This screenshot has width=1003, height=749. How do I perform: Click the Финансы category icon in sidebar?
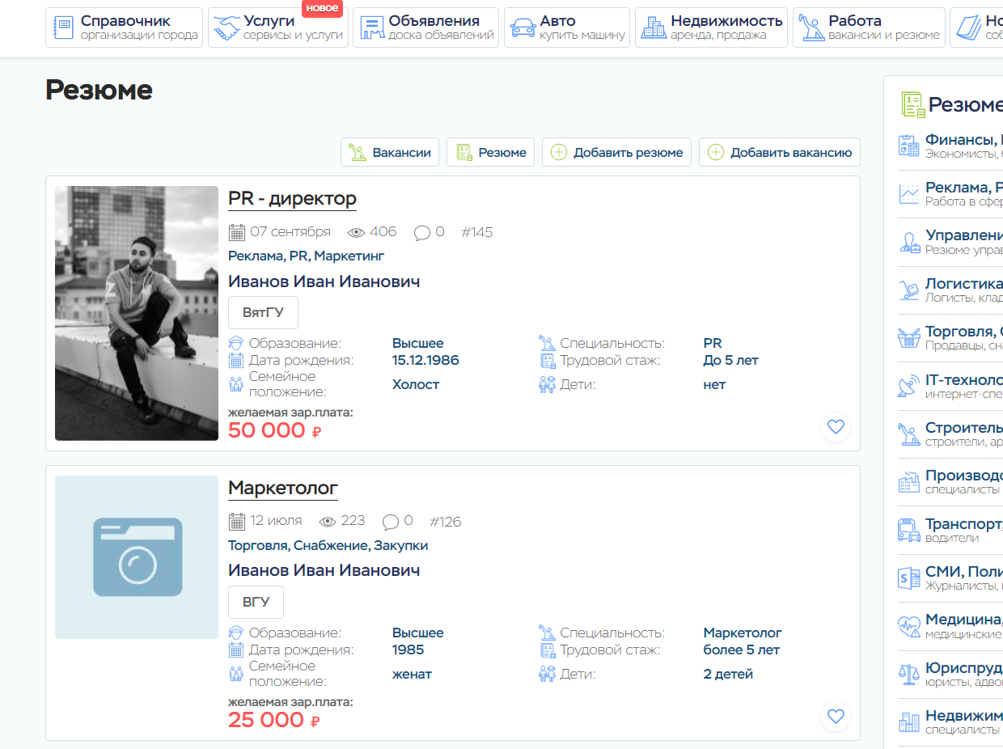[909, 146]
